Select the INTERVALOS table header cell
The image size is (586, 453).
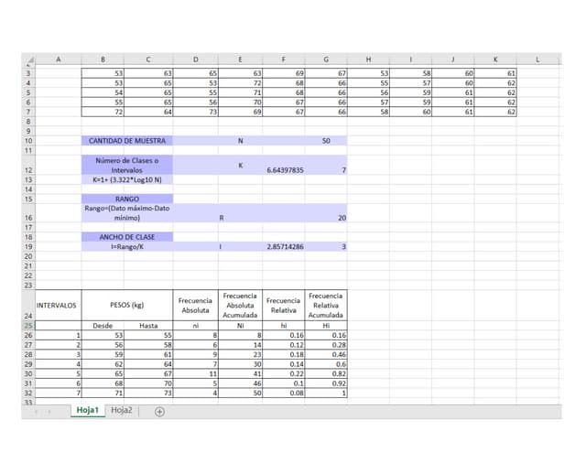(x=57, y=304)
